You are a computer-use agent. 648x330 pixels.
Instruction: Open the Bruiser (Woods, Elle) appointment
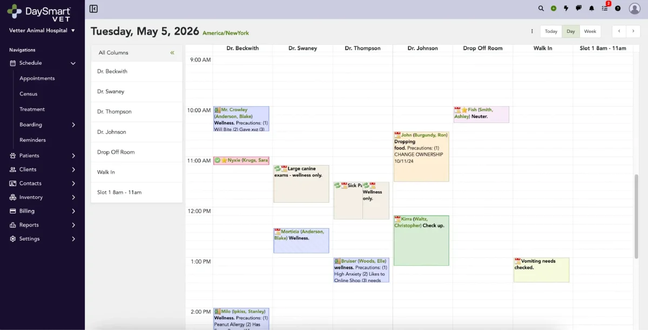tap(361, 270)
